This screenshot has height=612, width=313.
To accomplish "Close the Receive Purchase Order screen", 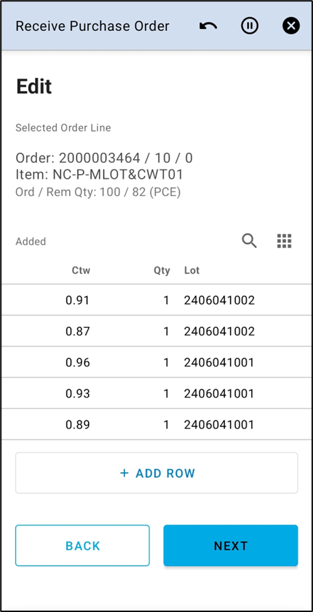I will tap(291, 26).
